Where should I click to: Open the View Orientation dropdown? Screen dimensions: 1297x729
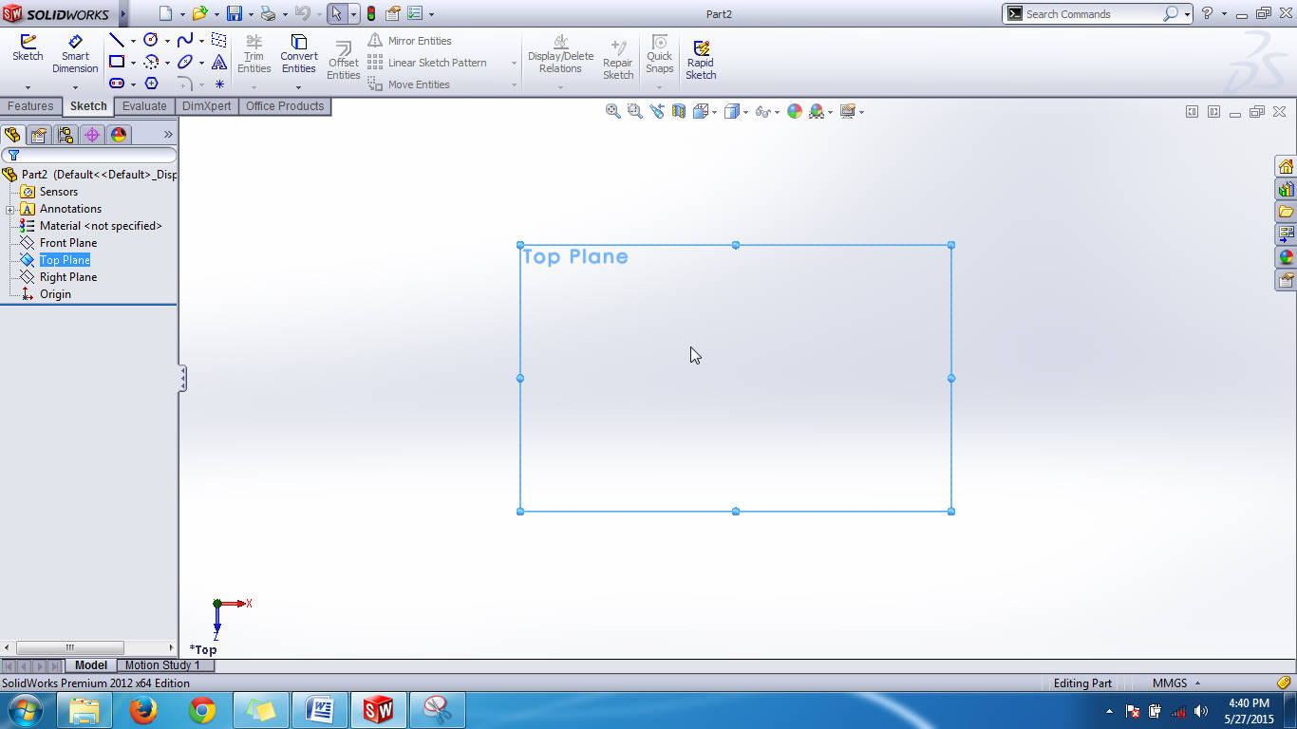(715, 111)
